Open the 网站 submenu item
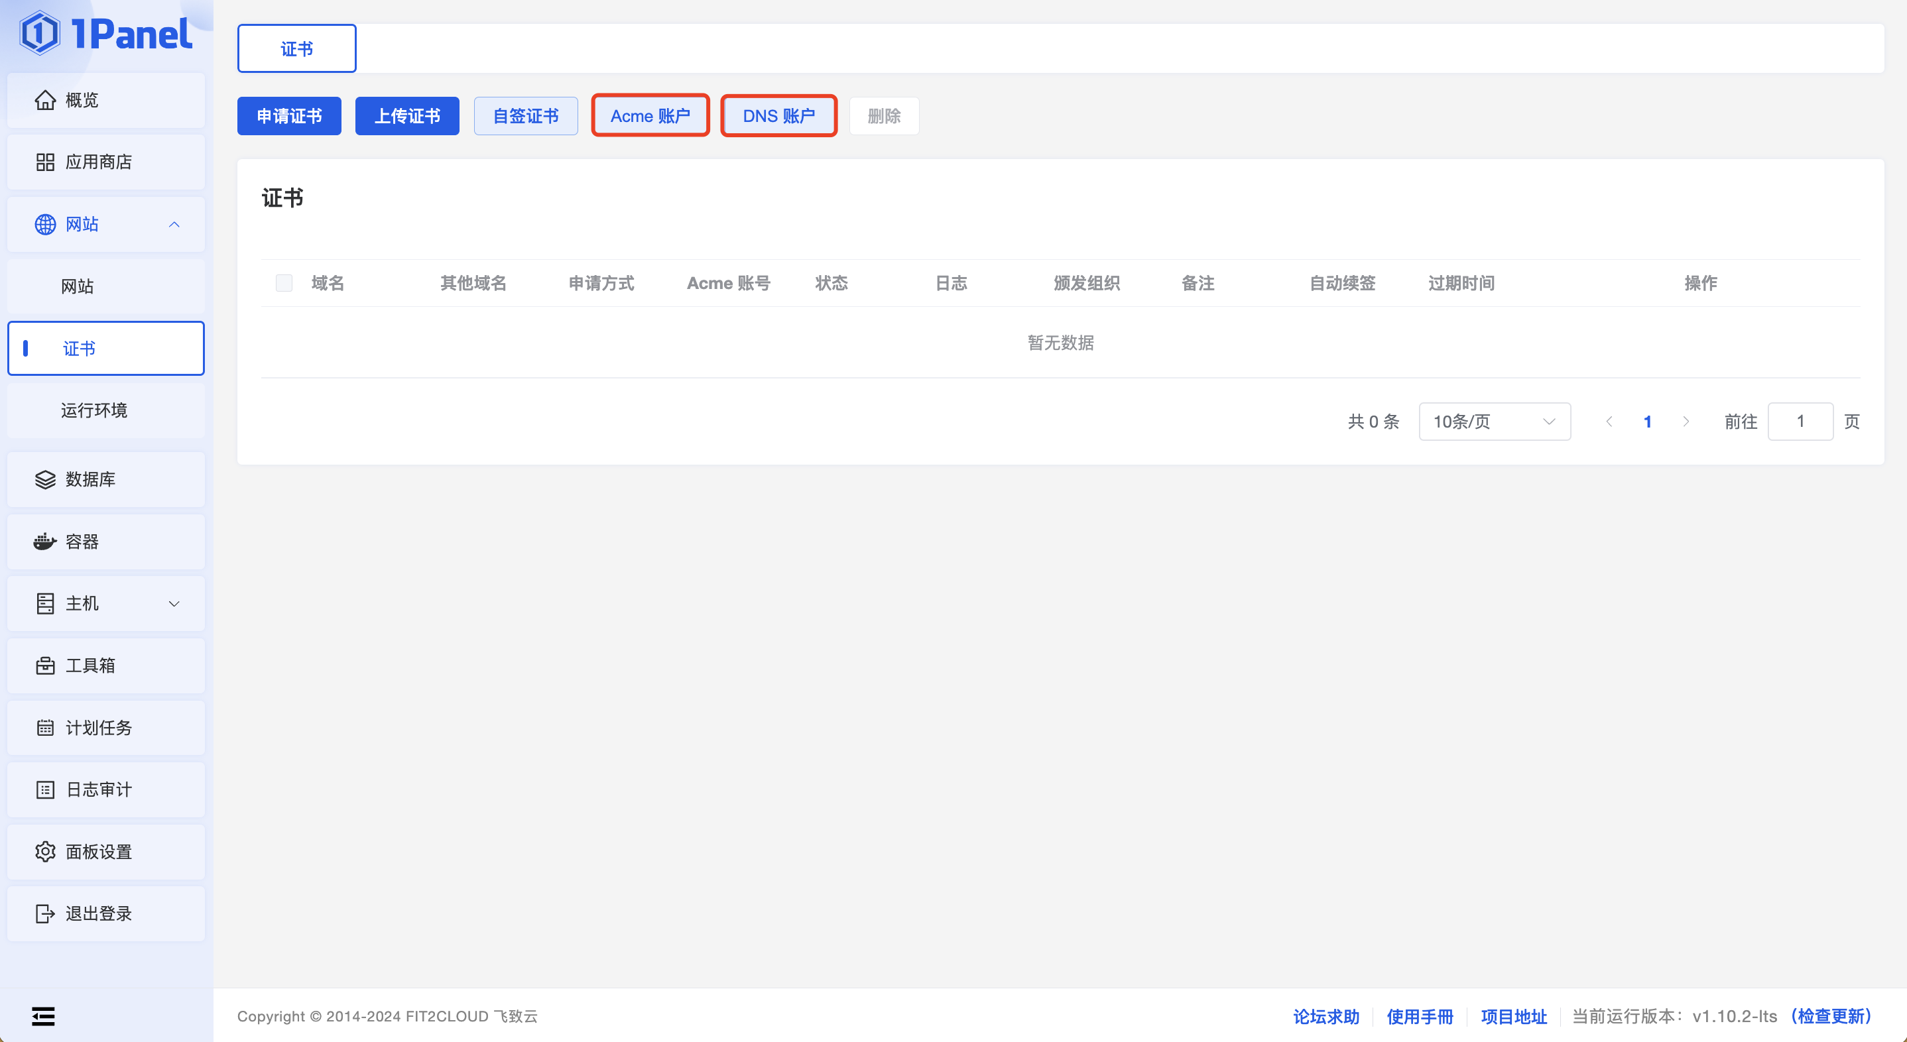 pos(106,286)
